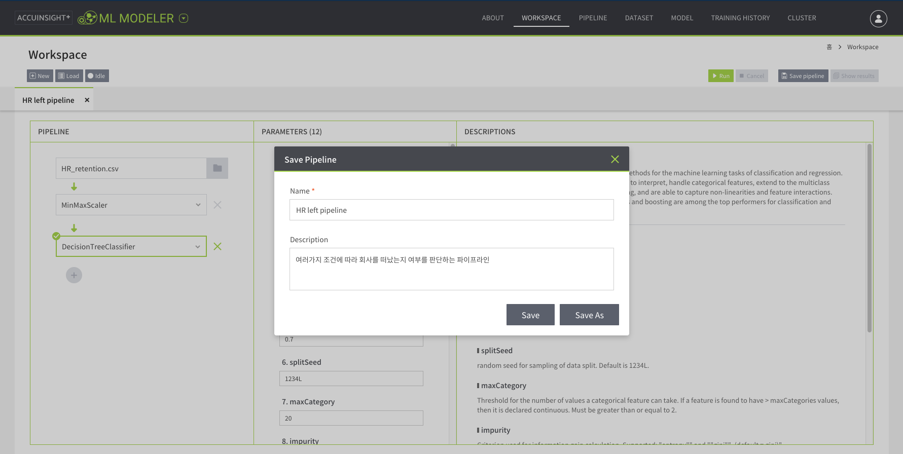Run the pipeline
This screenshot has width=903, height=454.
(721, 76)
